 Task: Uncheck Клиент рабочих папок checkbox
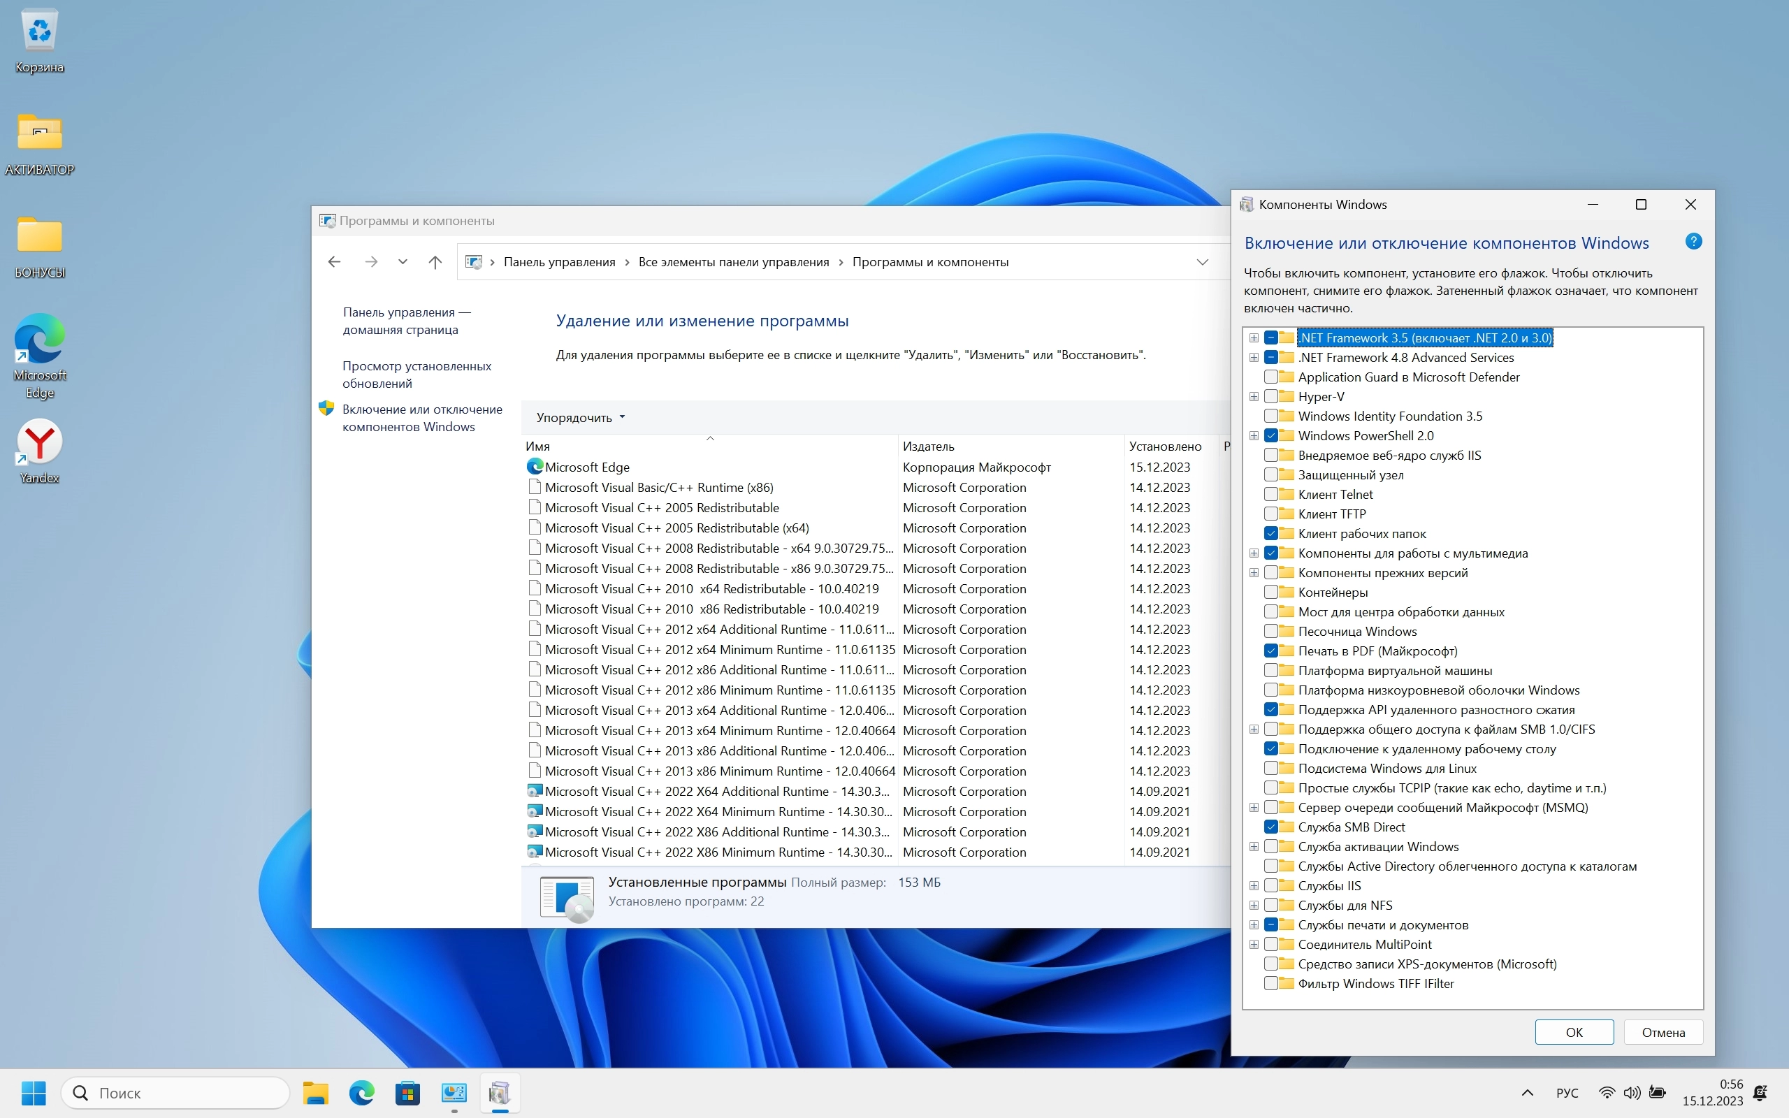point(1270,533)
